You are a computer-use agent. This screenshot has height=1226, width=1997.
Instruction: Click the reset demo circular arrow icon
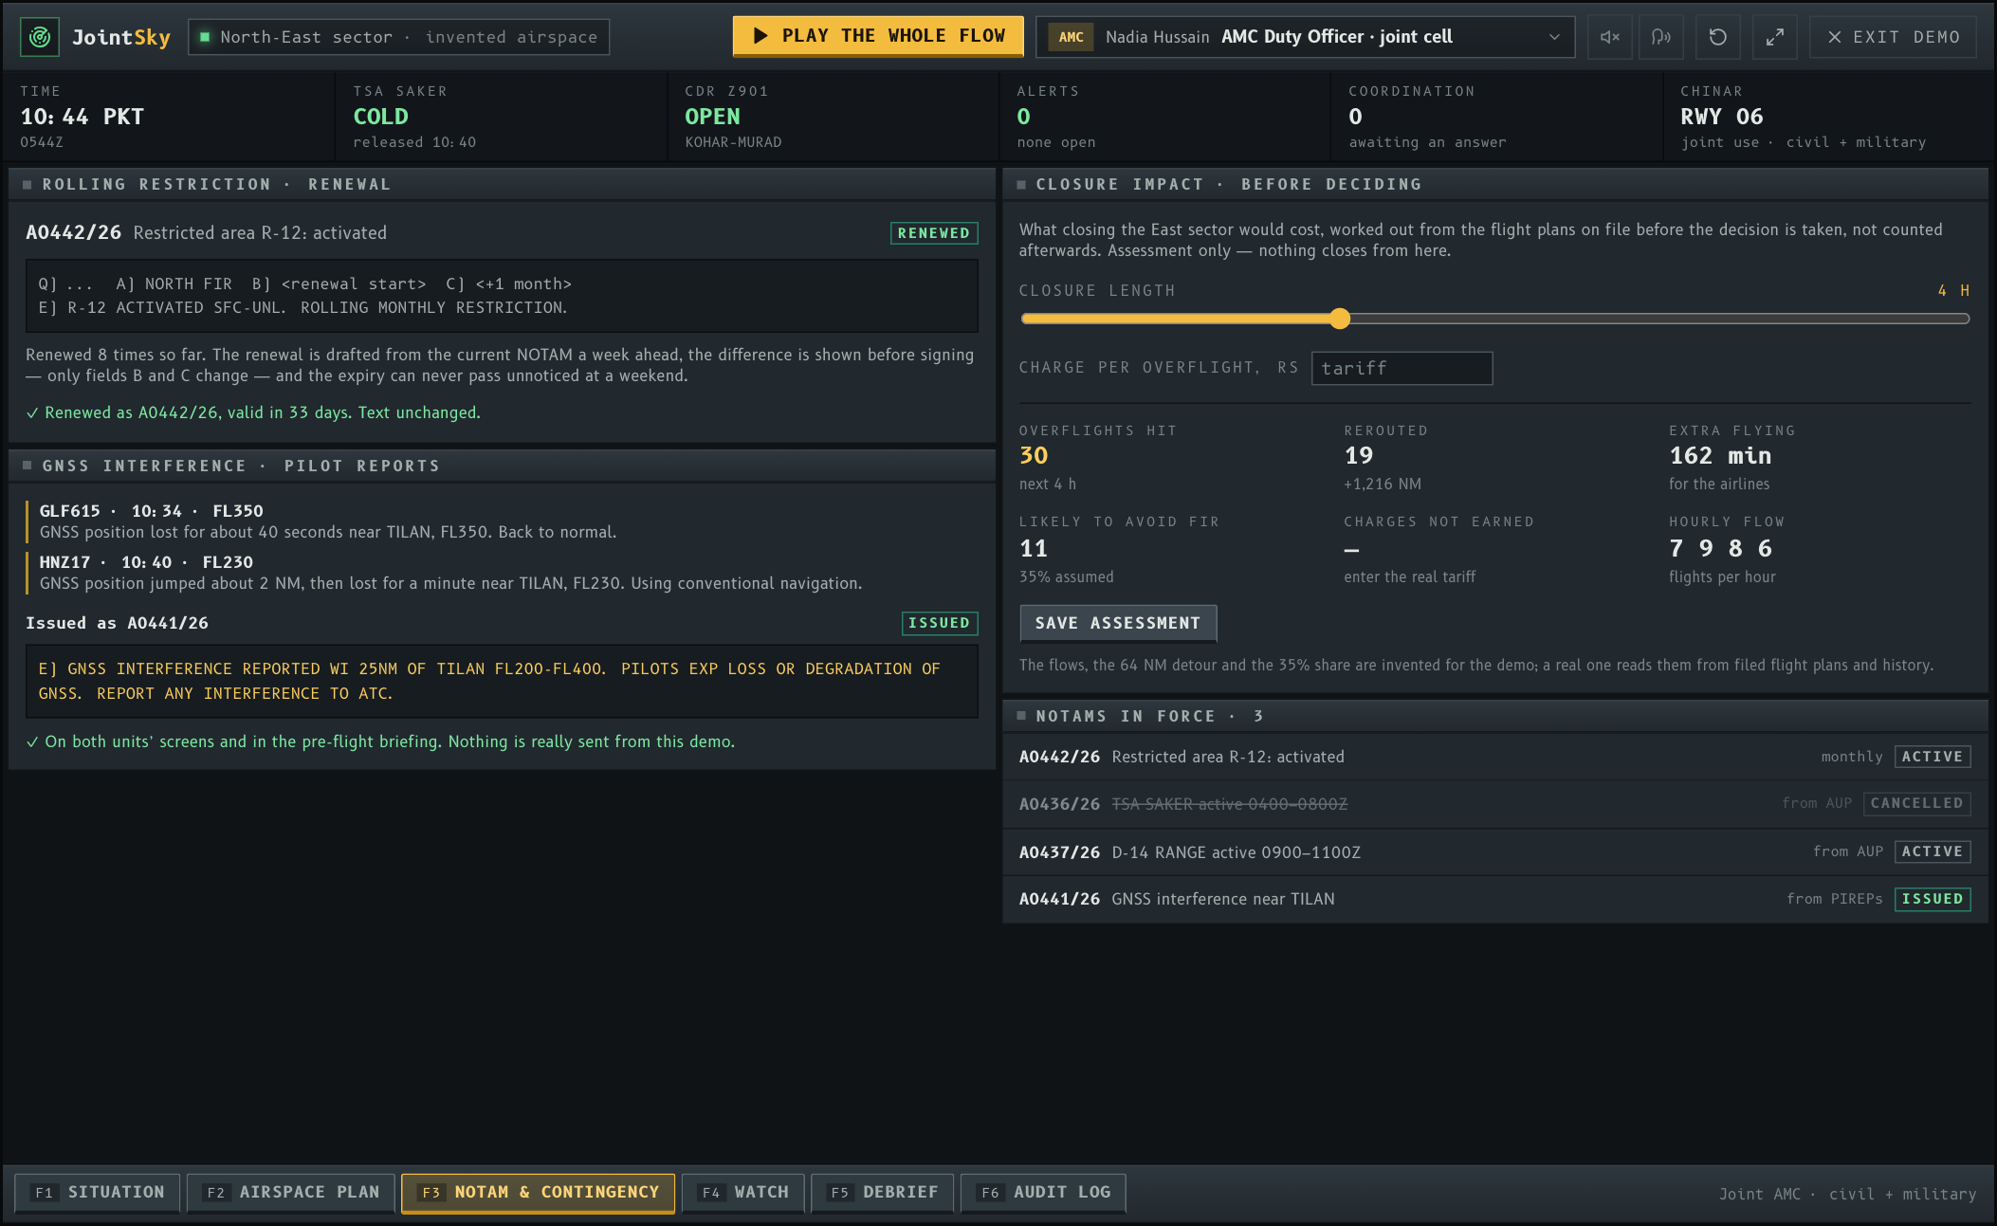click(x=1717, y=37)
